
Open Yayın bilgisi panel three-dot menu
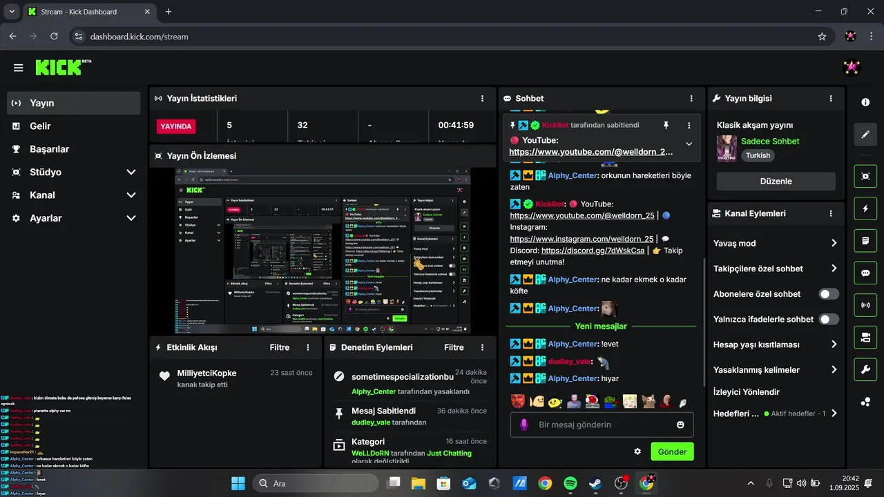coord(831,99)
